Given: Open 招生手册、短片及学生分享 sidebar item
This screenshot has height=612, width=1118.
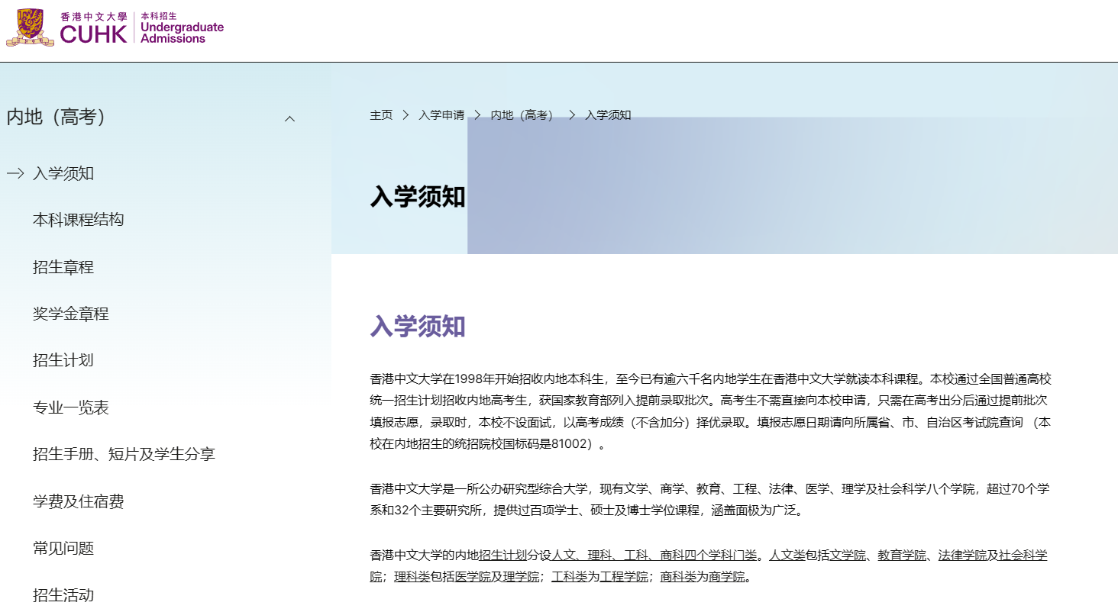Looking at the screenshot, I should pos(124,454).
